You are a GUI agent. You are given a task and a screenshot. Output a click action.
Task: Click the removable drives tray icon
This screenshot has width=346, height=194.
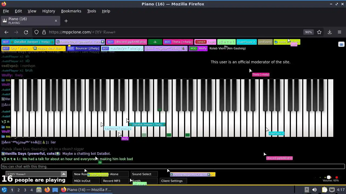pos(307,190)
